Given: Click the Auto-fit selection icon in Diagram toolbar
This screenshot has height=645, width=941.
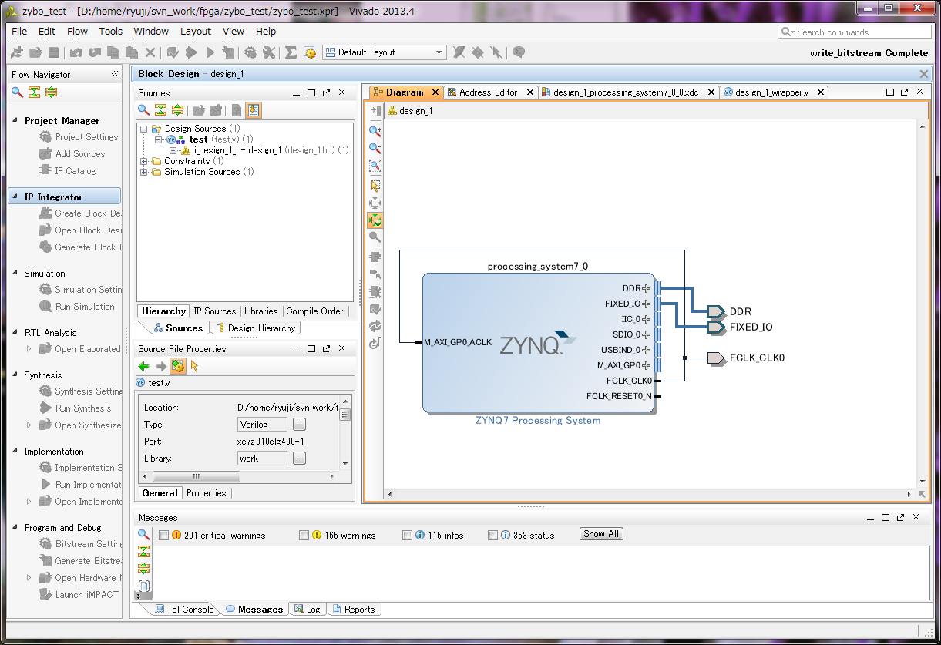Looking at the screenshot, I should point(375,203).
